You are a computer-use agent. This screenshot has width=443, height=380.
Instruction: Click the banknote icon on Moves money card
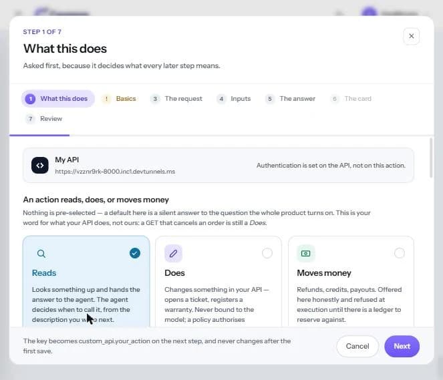[306, 253]
